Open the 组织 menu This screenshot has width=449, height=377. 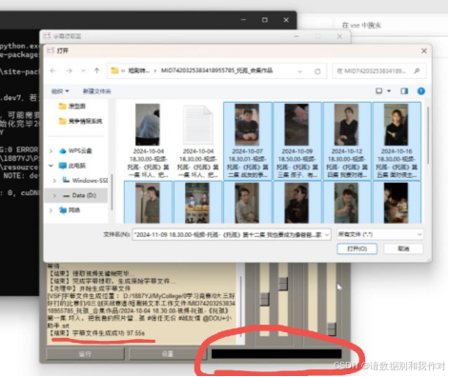(x=60, y=91)
